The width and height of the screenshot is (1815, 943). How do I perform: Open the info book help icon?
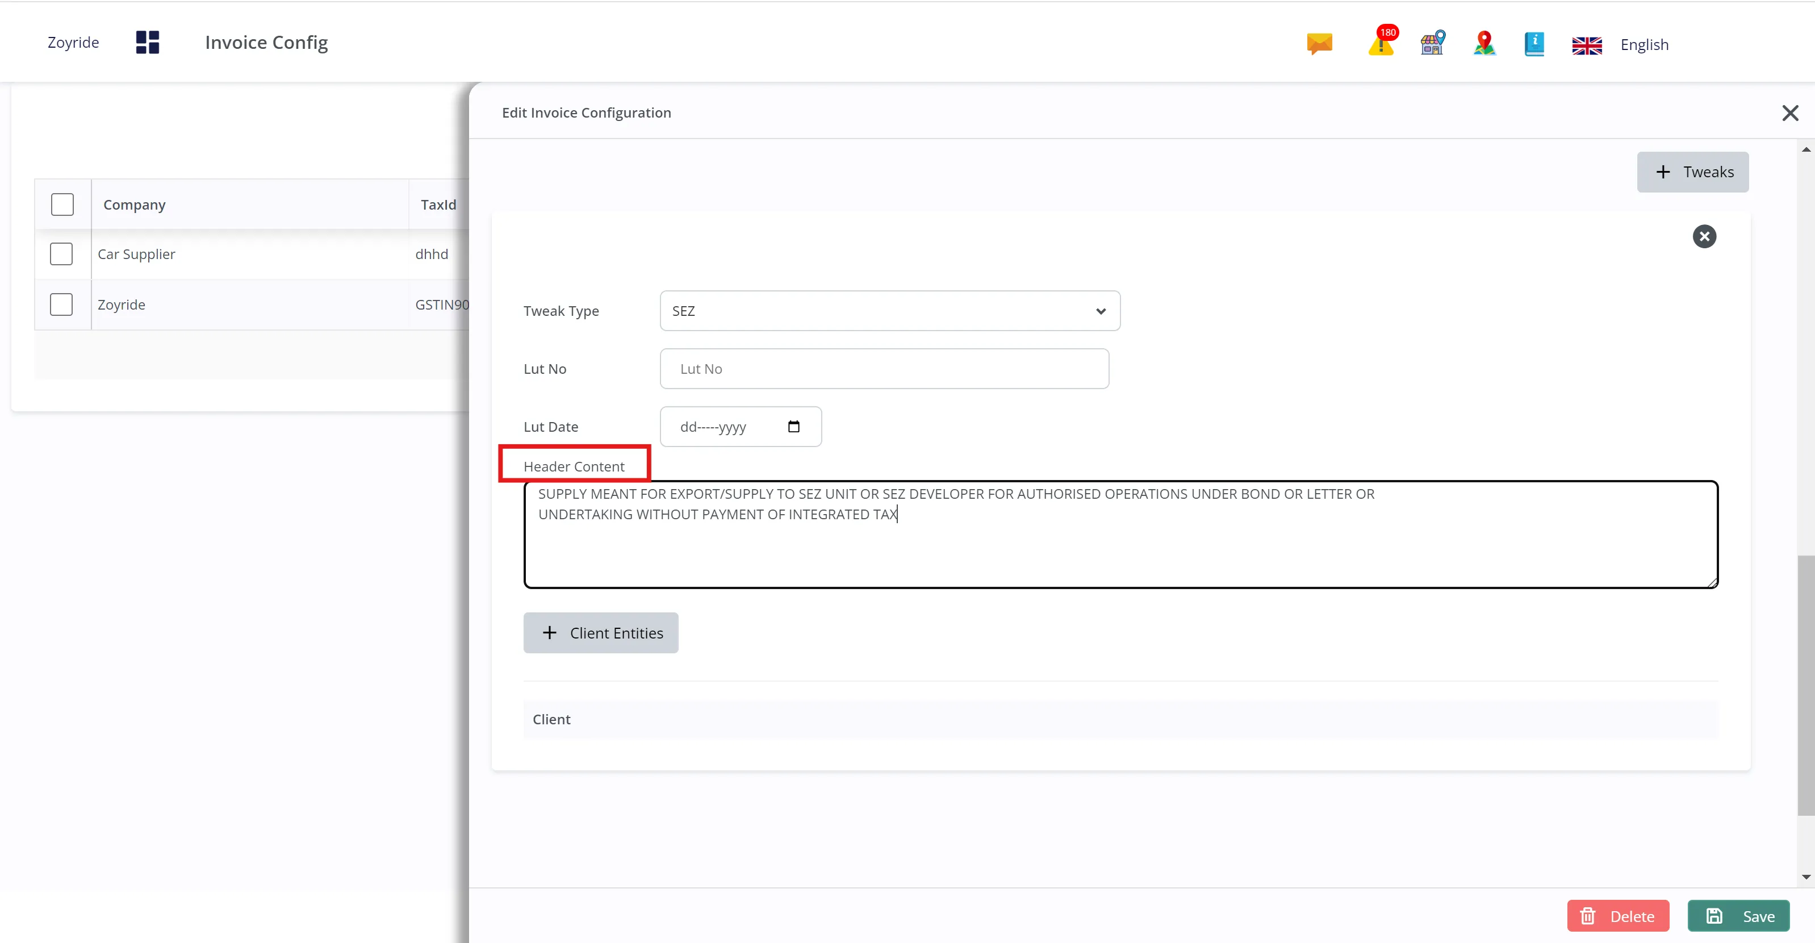tap(1534, 44)
